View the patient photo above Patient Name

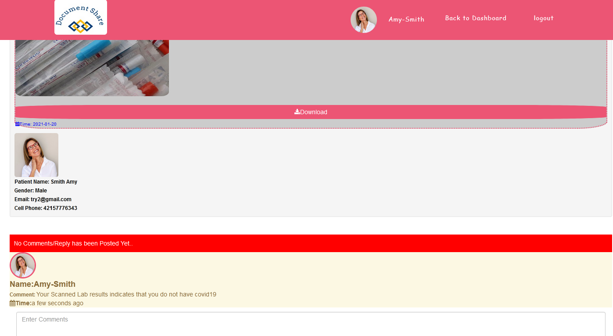36,155
